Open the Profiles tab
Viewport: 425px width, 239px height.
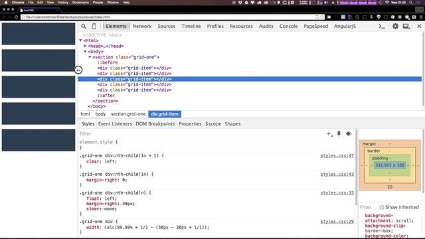point(215,27)
